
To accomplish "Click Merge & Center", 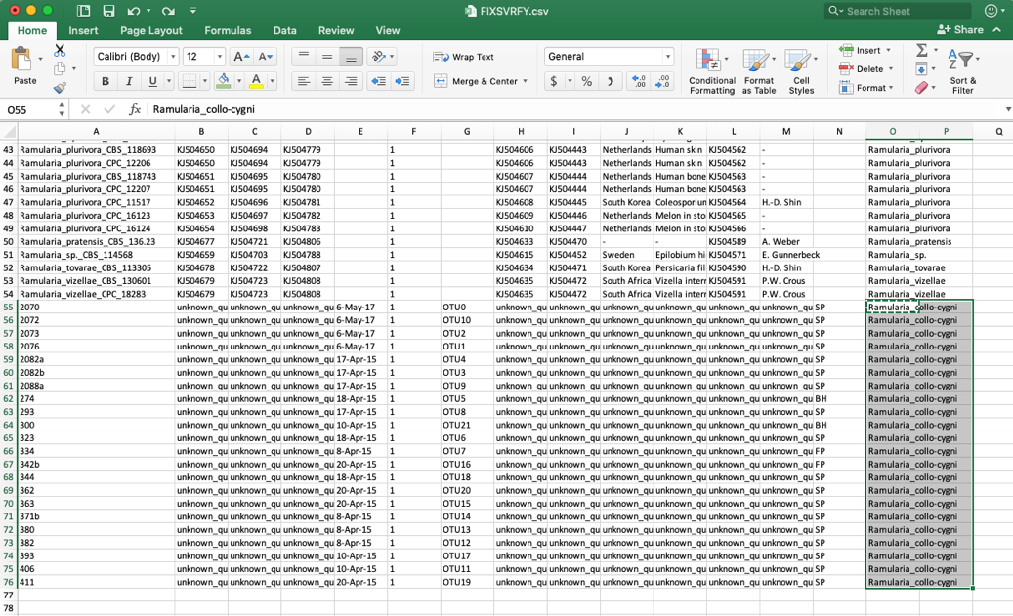I will 476,81.
